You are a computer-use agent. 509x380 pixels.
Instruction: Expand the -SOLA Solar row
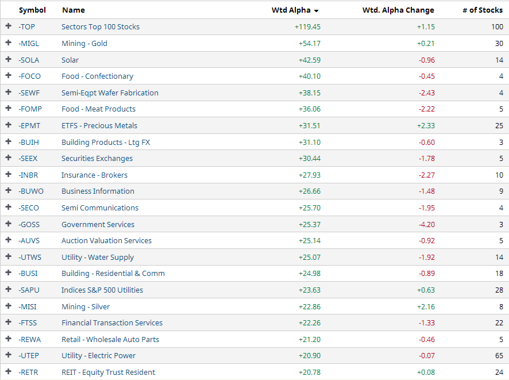point(9,59)
